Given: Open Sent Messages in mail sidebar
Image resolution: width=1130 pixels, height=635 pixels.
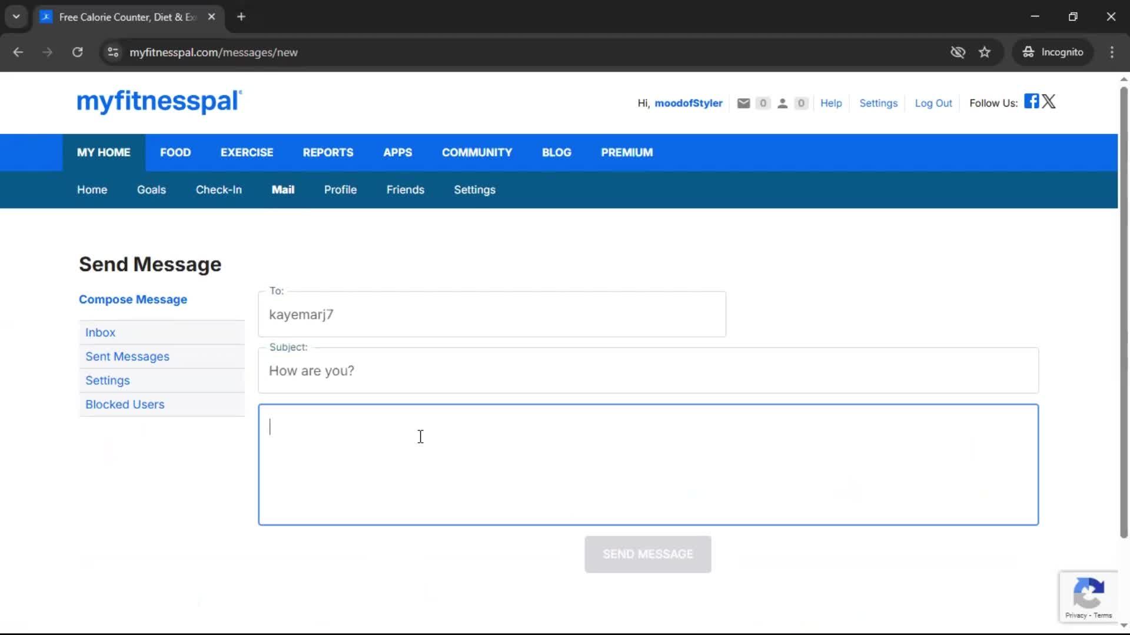Looking at the screenshot, I should pyautogui.click(x=162, y=356).
